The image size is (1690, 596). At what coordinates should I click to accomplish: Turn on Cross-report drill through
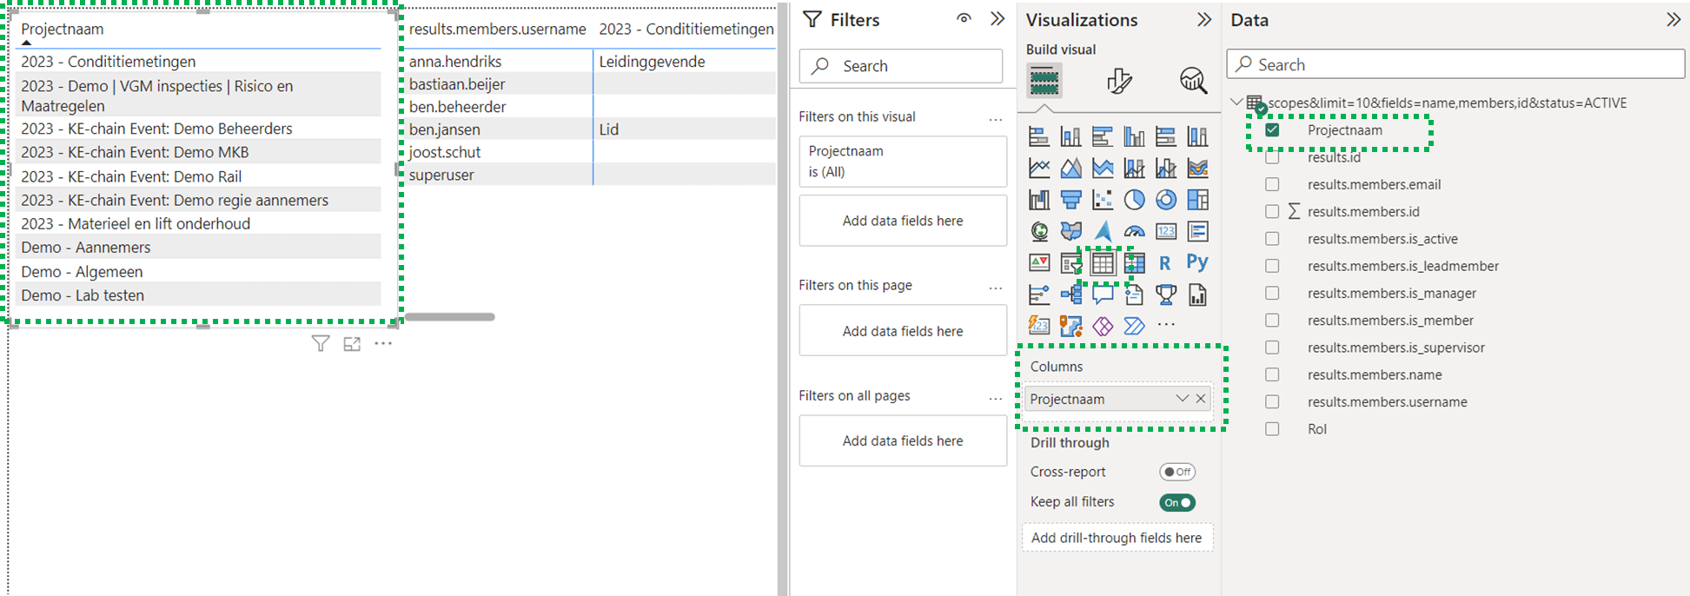pos(1177,472)
